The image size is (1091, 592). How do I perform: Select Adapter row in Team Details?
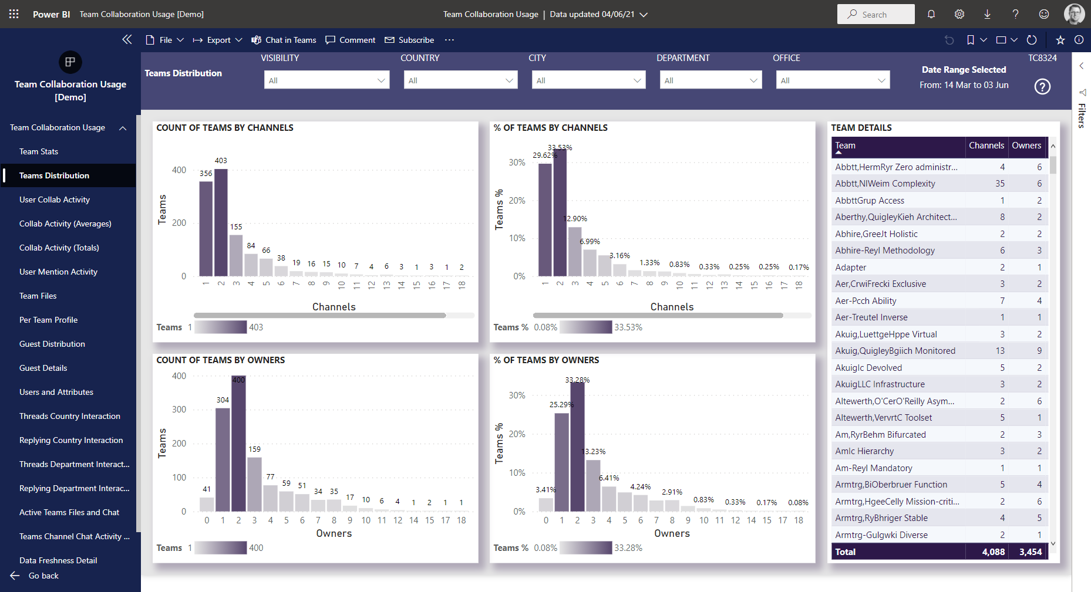coord(940,268)
